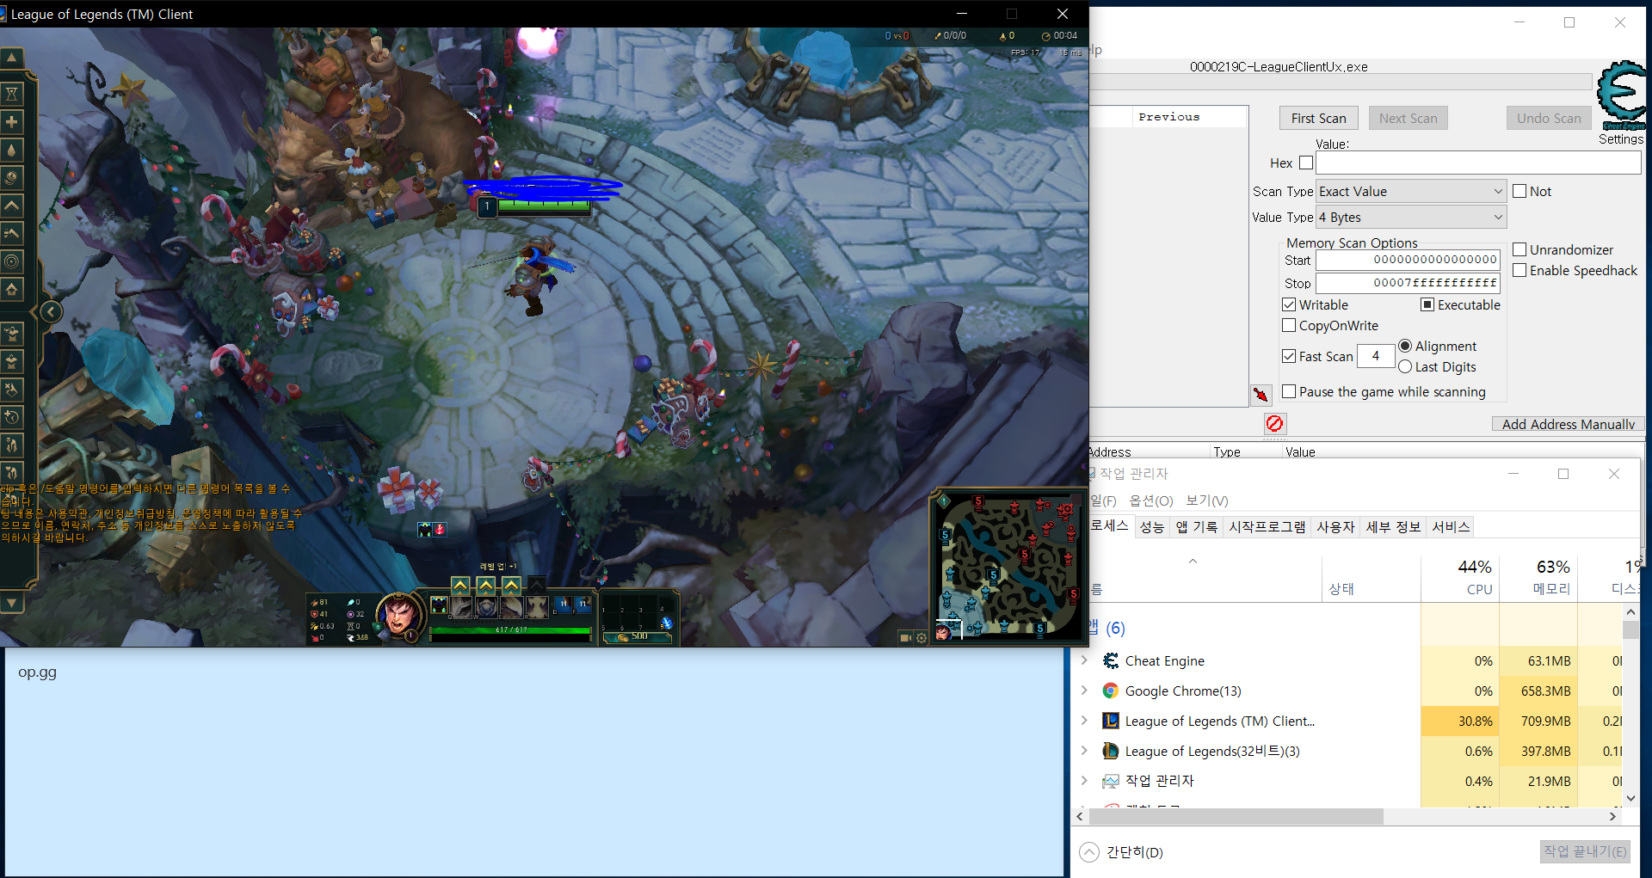The width and height of the screenshot is (1652, 878).
Task: Click the First Scan button
Action: coord(1318,119)
